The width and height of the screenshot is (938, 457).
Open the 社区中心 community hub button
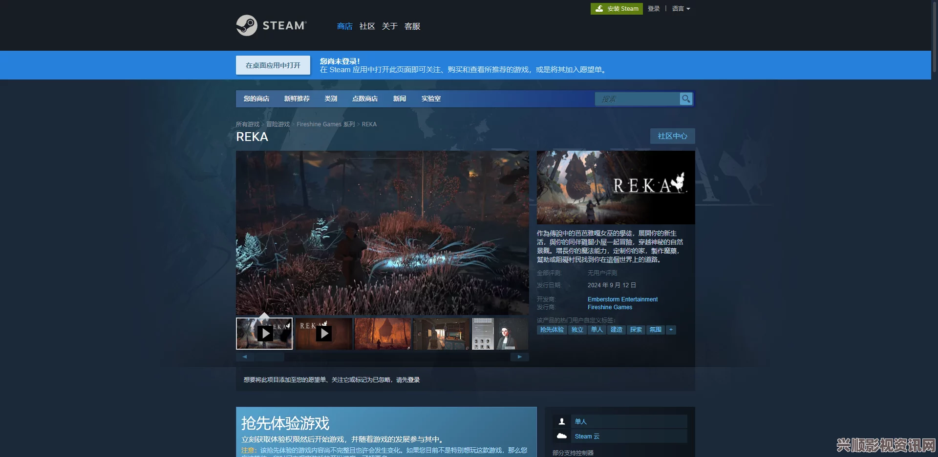[672, 136]
